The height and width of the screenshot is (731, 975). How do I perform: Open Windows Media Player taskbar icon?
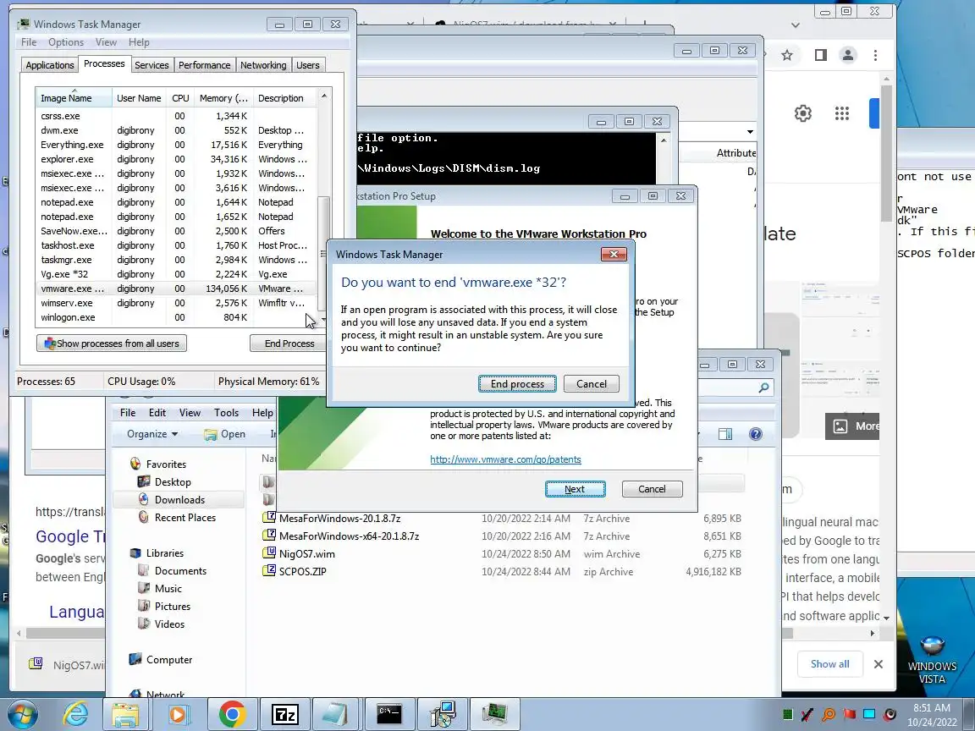[177, 714]
